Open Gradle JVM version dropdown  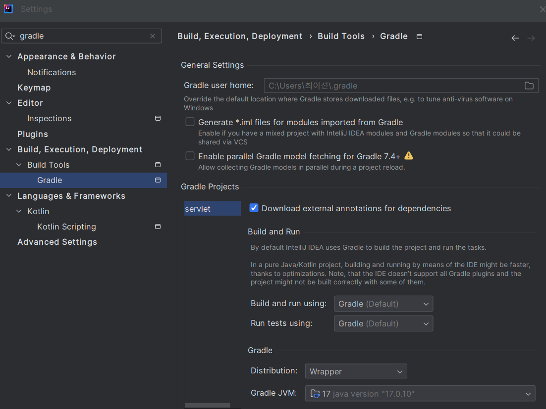(x=420, y=393)
